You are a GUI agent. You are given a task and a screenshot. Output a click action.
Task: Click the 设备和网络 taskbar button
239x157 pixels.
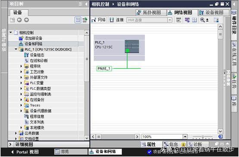(105, 151)
